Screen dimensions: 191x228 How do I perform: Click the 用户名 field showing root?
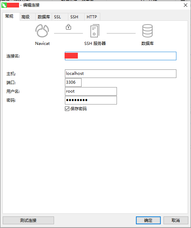91,91
